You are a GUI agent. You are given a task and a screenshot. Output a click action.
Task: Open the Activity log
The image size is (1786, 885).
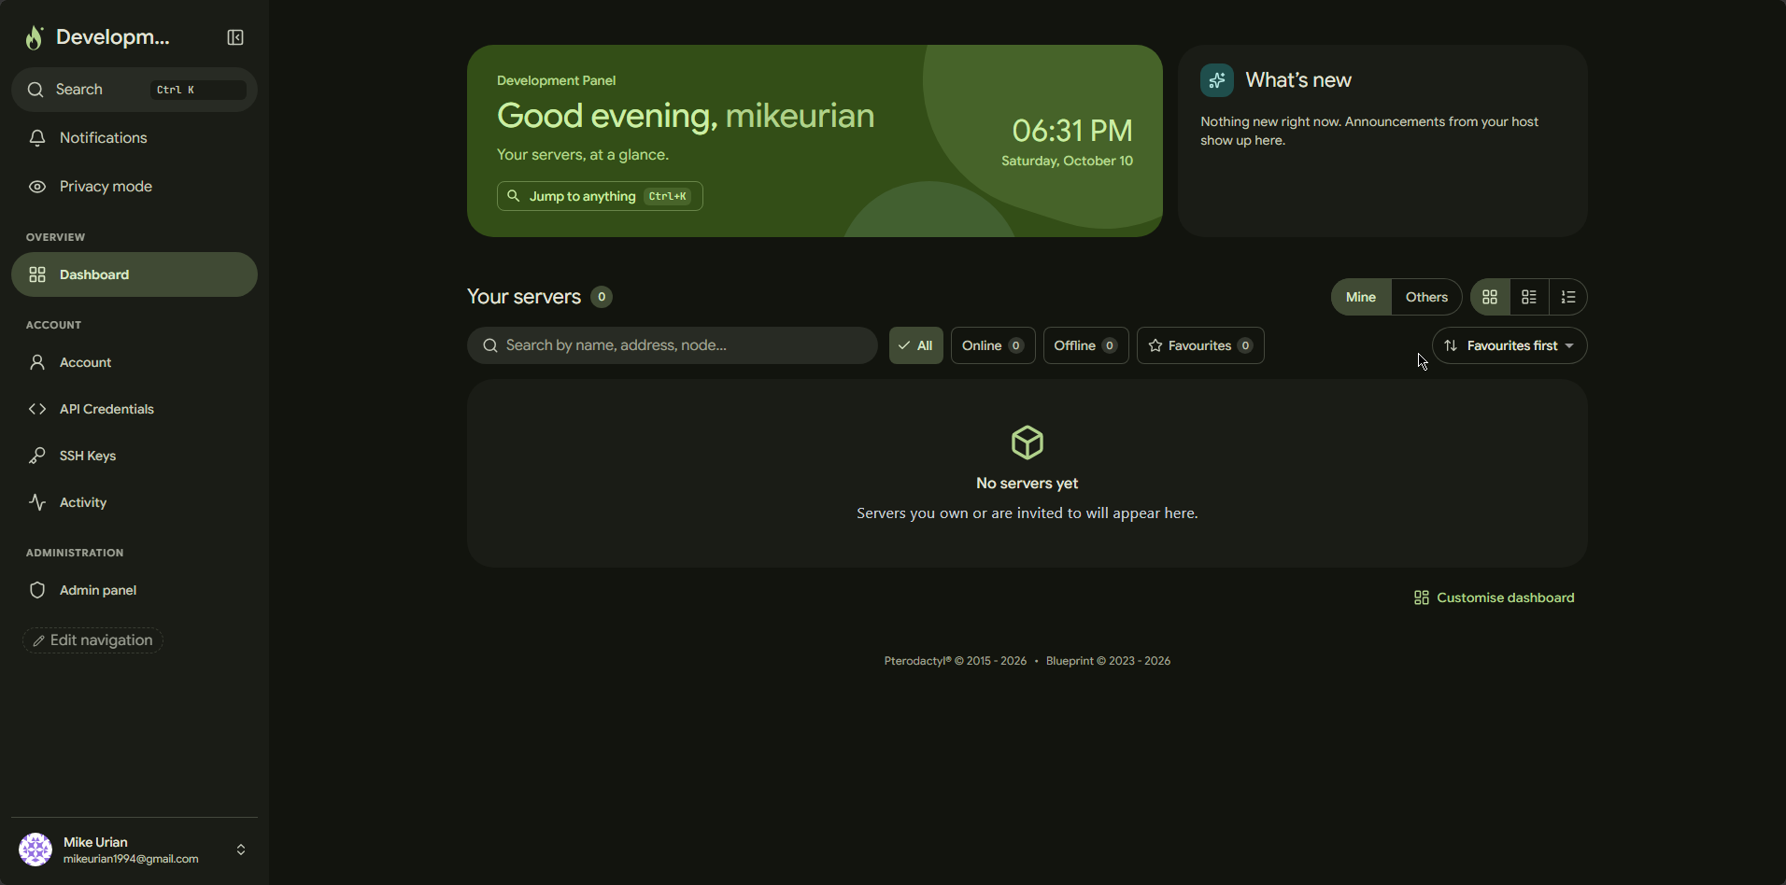point(135,502)
